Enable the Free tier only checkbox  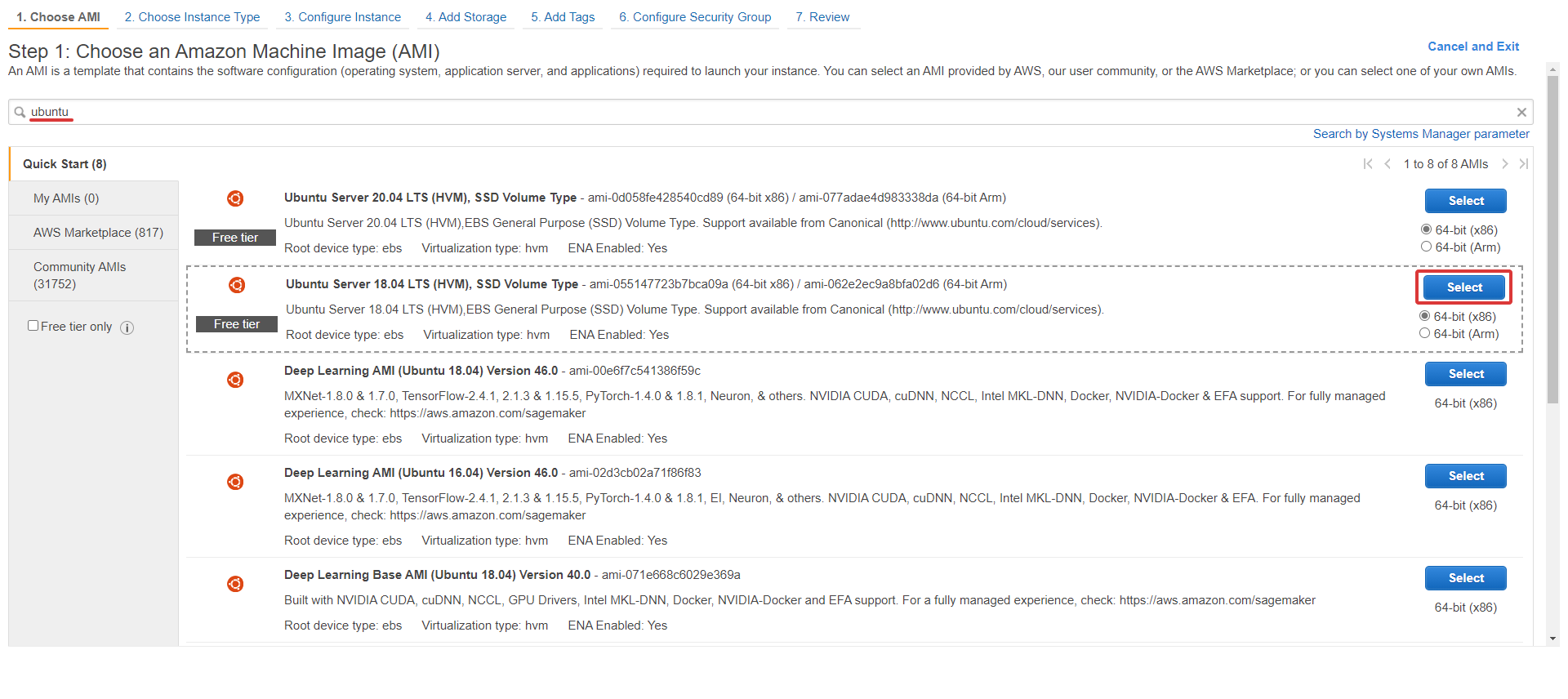33,326
